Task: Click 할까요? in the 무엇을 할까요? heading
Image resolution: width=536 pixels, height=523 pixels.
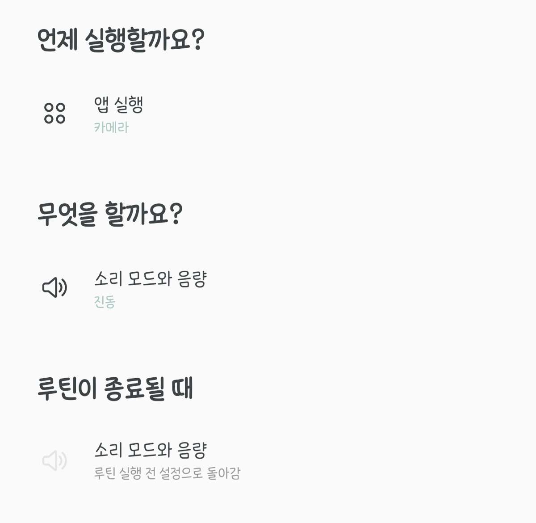Action: 143,214
